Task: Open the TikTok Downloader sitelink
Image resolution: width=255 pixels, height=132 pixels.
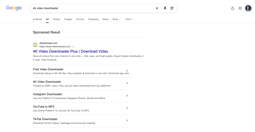Action: [45, 119]
